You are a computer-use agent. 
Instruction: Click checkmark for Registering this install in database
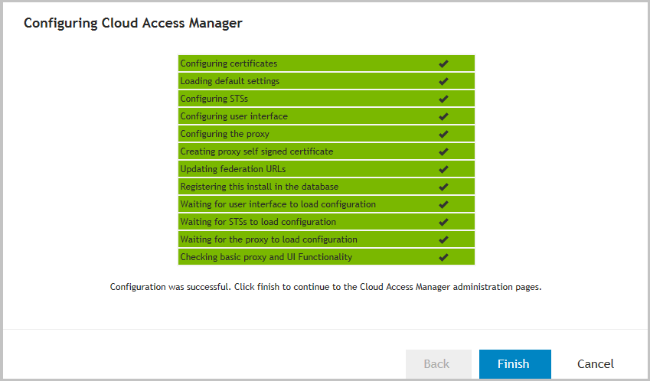(443, 187)
